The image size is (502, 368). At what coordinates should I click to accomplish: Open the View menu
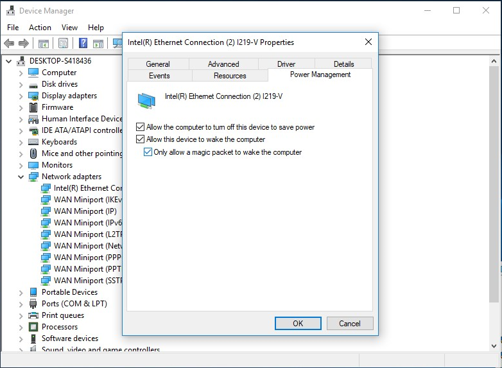pyautogui.click(x=69, y=28)
